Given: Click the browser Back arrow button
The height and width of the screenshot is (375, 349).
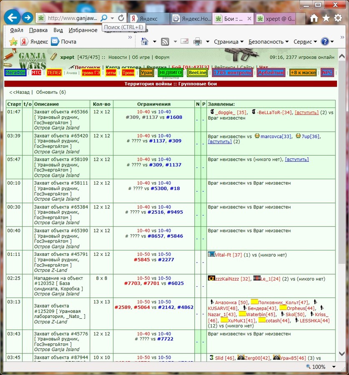Looking at the screenshot, I should 12,17.
